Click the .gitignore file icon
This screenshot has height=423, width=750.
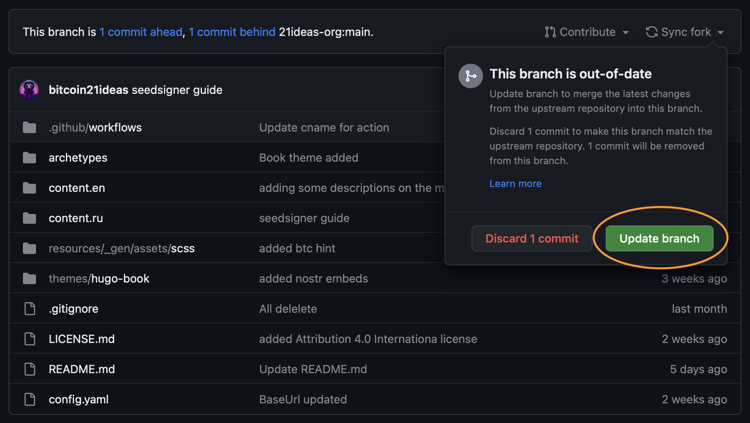point(30,309)
